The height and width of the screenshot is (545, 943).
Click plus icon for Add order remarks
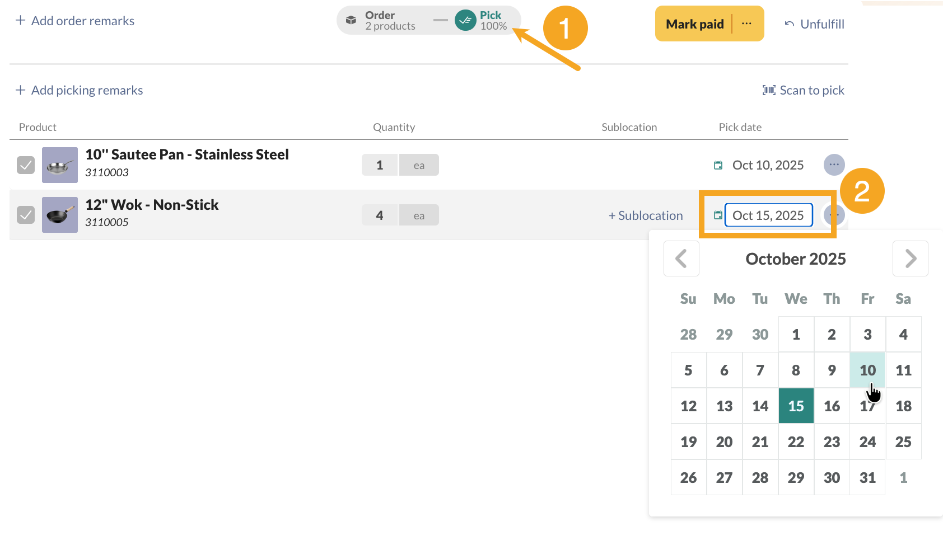[x=21, y=21]
